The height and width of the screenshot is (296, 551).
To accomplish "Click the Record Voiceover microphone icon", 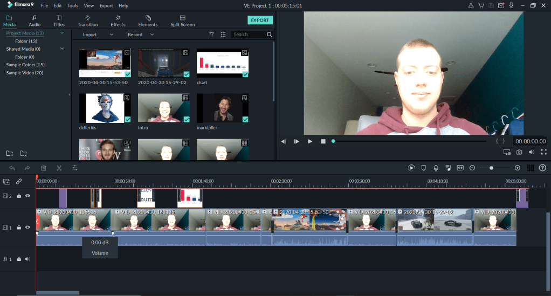I will coord(436,168).
